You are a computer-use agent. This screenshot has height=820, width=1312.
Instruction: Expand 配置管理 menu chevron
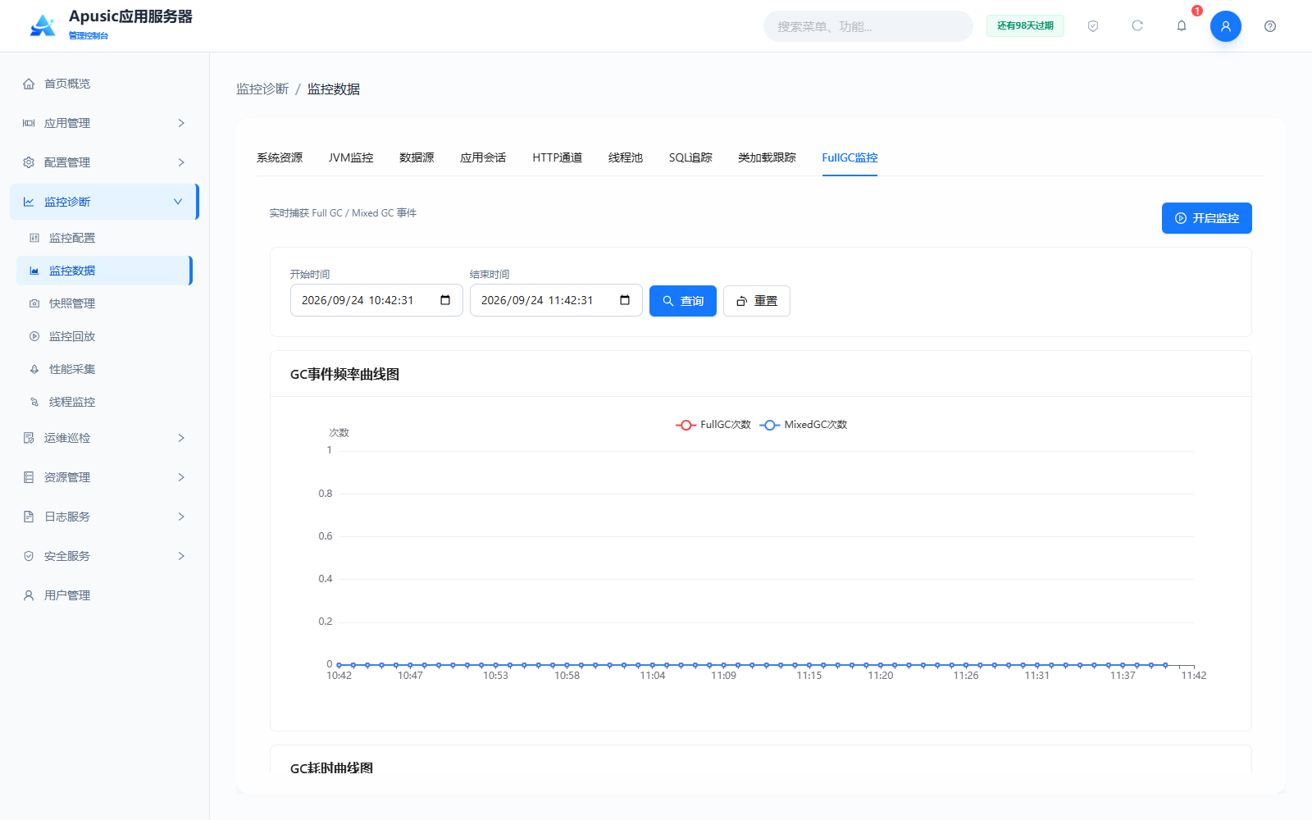pos(181,162)
